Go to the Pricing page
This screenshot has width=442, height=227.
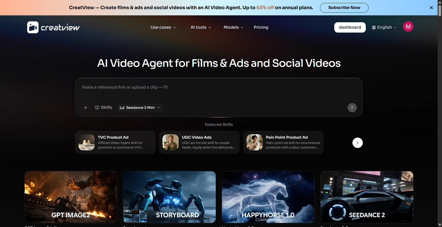pos(261,27)
